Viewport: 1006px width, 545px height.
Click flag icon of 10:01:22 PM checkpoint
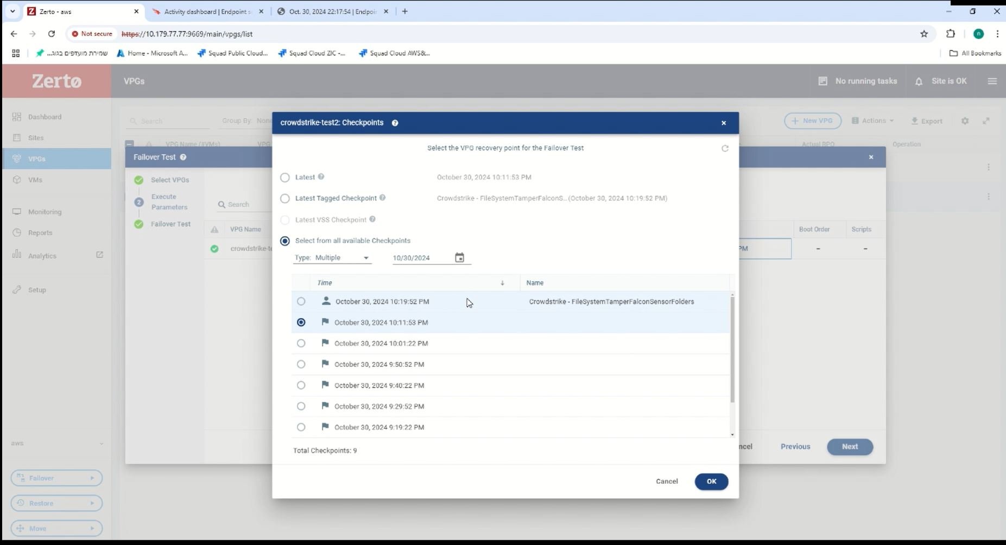[x=325, y=343]
